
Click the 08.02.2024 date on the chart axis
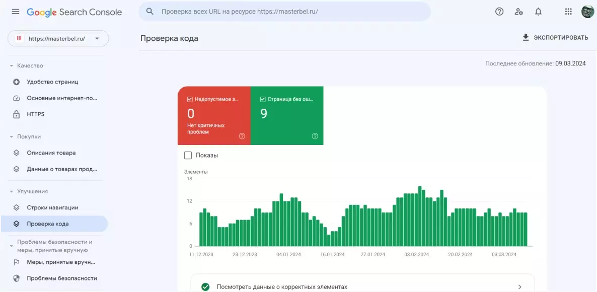[x=416, y=255]
